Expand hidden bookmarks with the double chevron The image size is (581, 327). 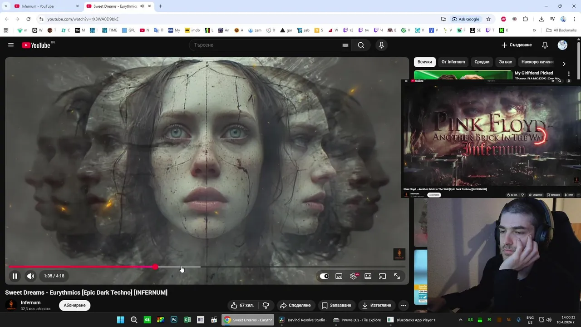(x=534, y=30)
